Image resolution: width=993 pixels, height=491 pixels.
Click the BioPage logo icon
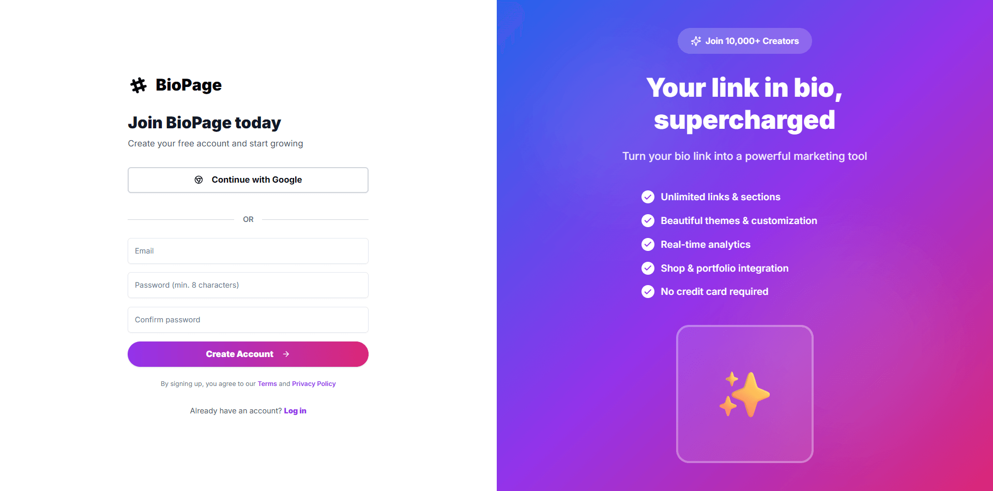tap(139, 85)
